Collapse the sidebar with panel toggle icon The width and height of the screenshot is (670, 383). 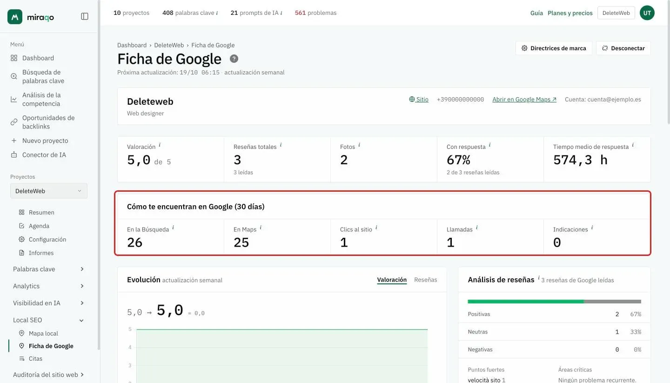(85, 16)
